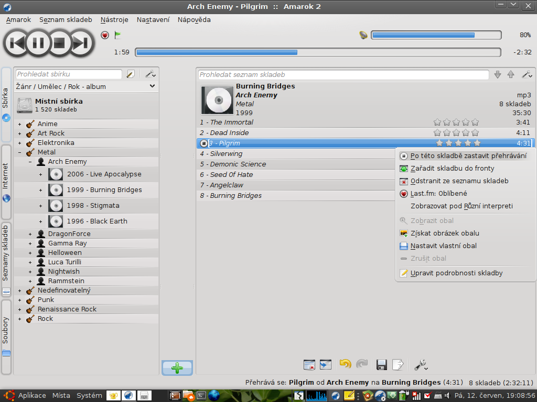The image size is (537, 402).
Task: Love the track with the heart icon
Action: tap(105, 35)
